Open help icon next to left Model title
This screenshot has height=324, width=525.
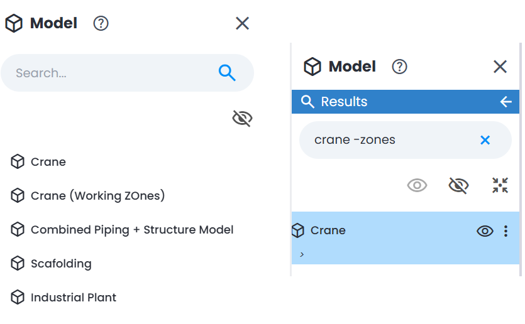click(x=101, y=23)
